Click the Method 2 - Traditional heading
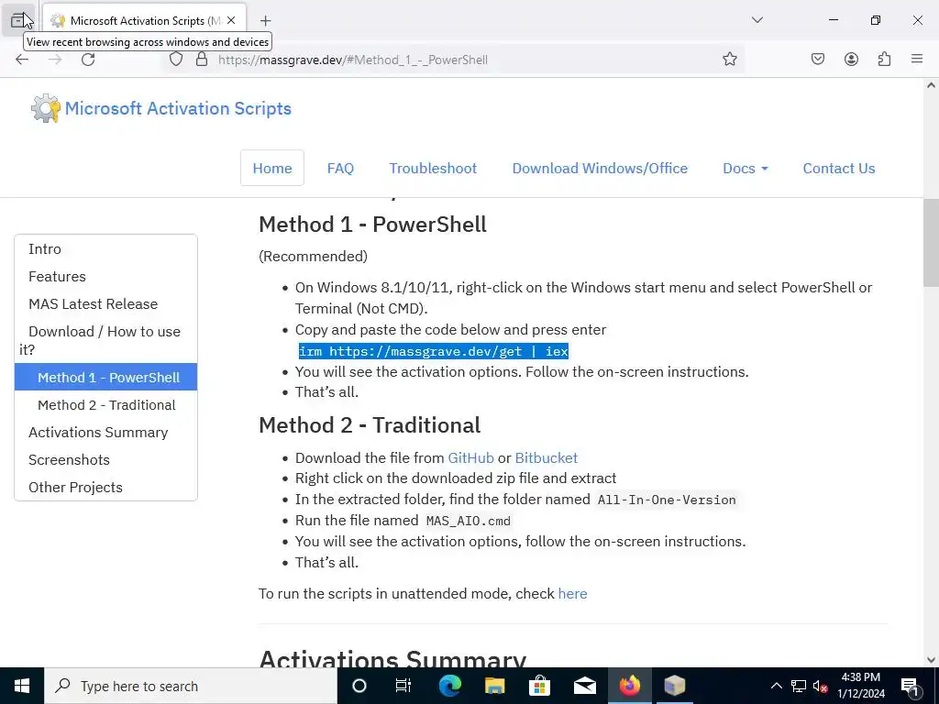Screen dimensions: 939x704 [x=370, y=425]
